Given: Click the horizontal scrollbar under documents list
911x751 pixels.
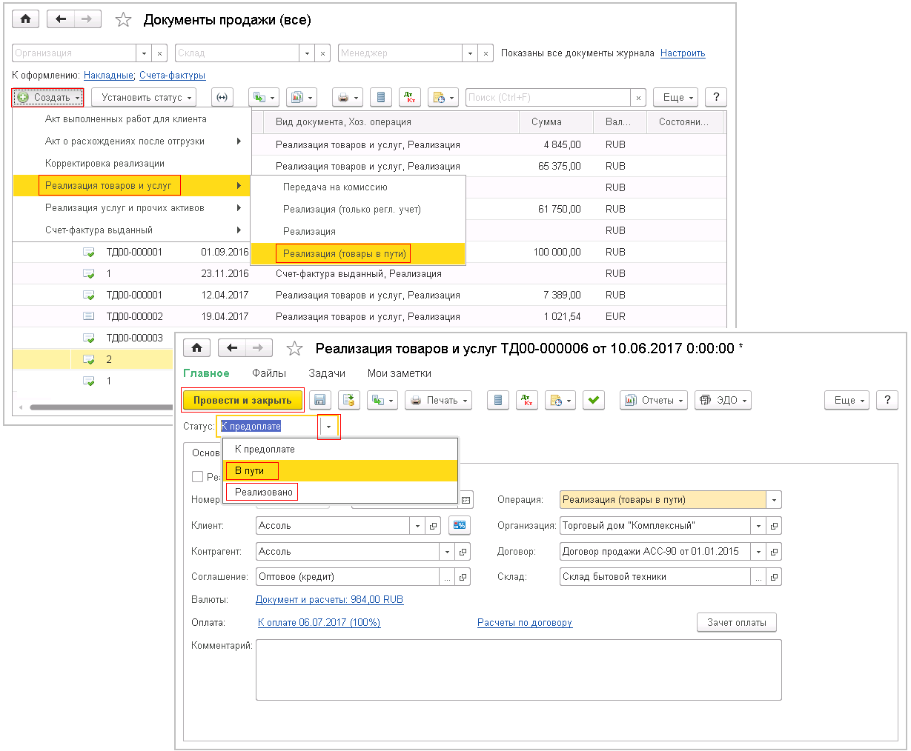Looking at the screenshot, I should coord(96,407).
